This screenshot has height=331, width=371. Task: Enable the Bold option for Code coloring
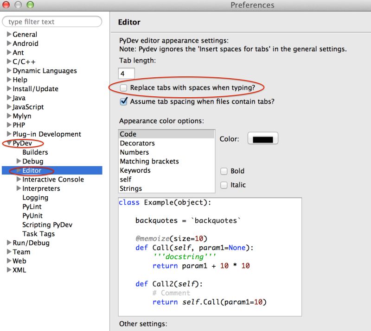[x=224, y=171]
